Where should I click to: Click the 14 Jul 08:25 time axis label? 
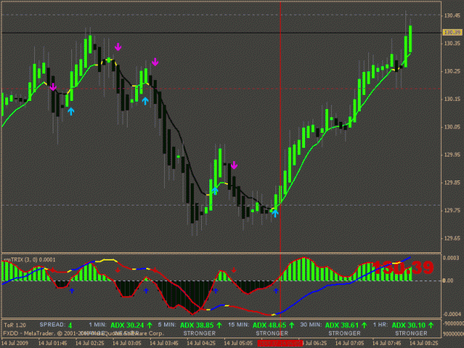click(424, 344)
